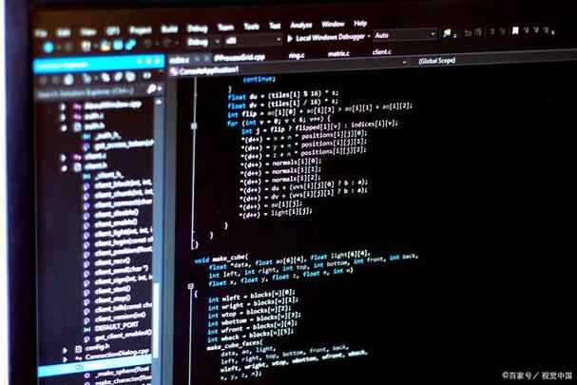Click the Solution Explorer view code icon
Viewport: 577px width, 385px height.
pos(146,75)
